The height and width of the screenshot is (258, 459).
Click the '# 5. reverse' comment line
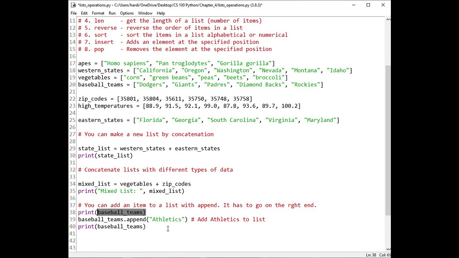tap(160, 28)
